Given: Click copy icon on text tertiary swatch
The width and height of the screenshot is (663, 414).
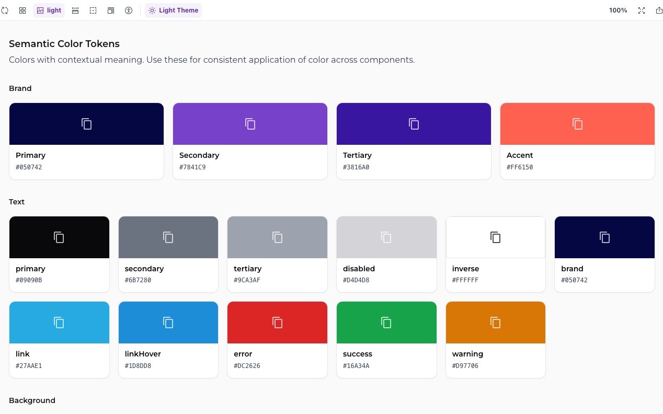Looking at the screenshot, I should 278,237.
